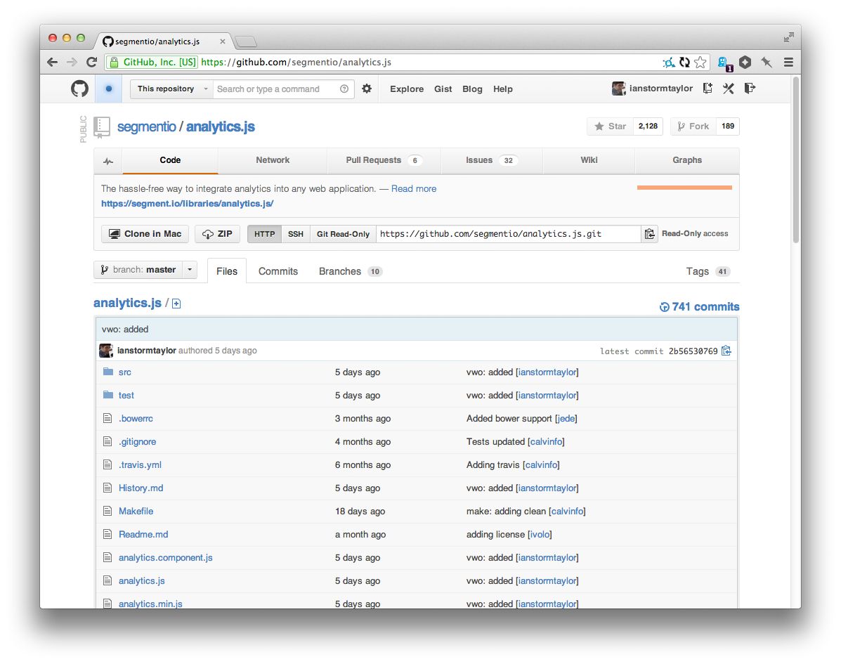View the 741 commits history
841x664 pixels.
(x=699, y=307)
